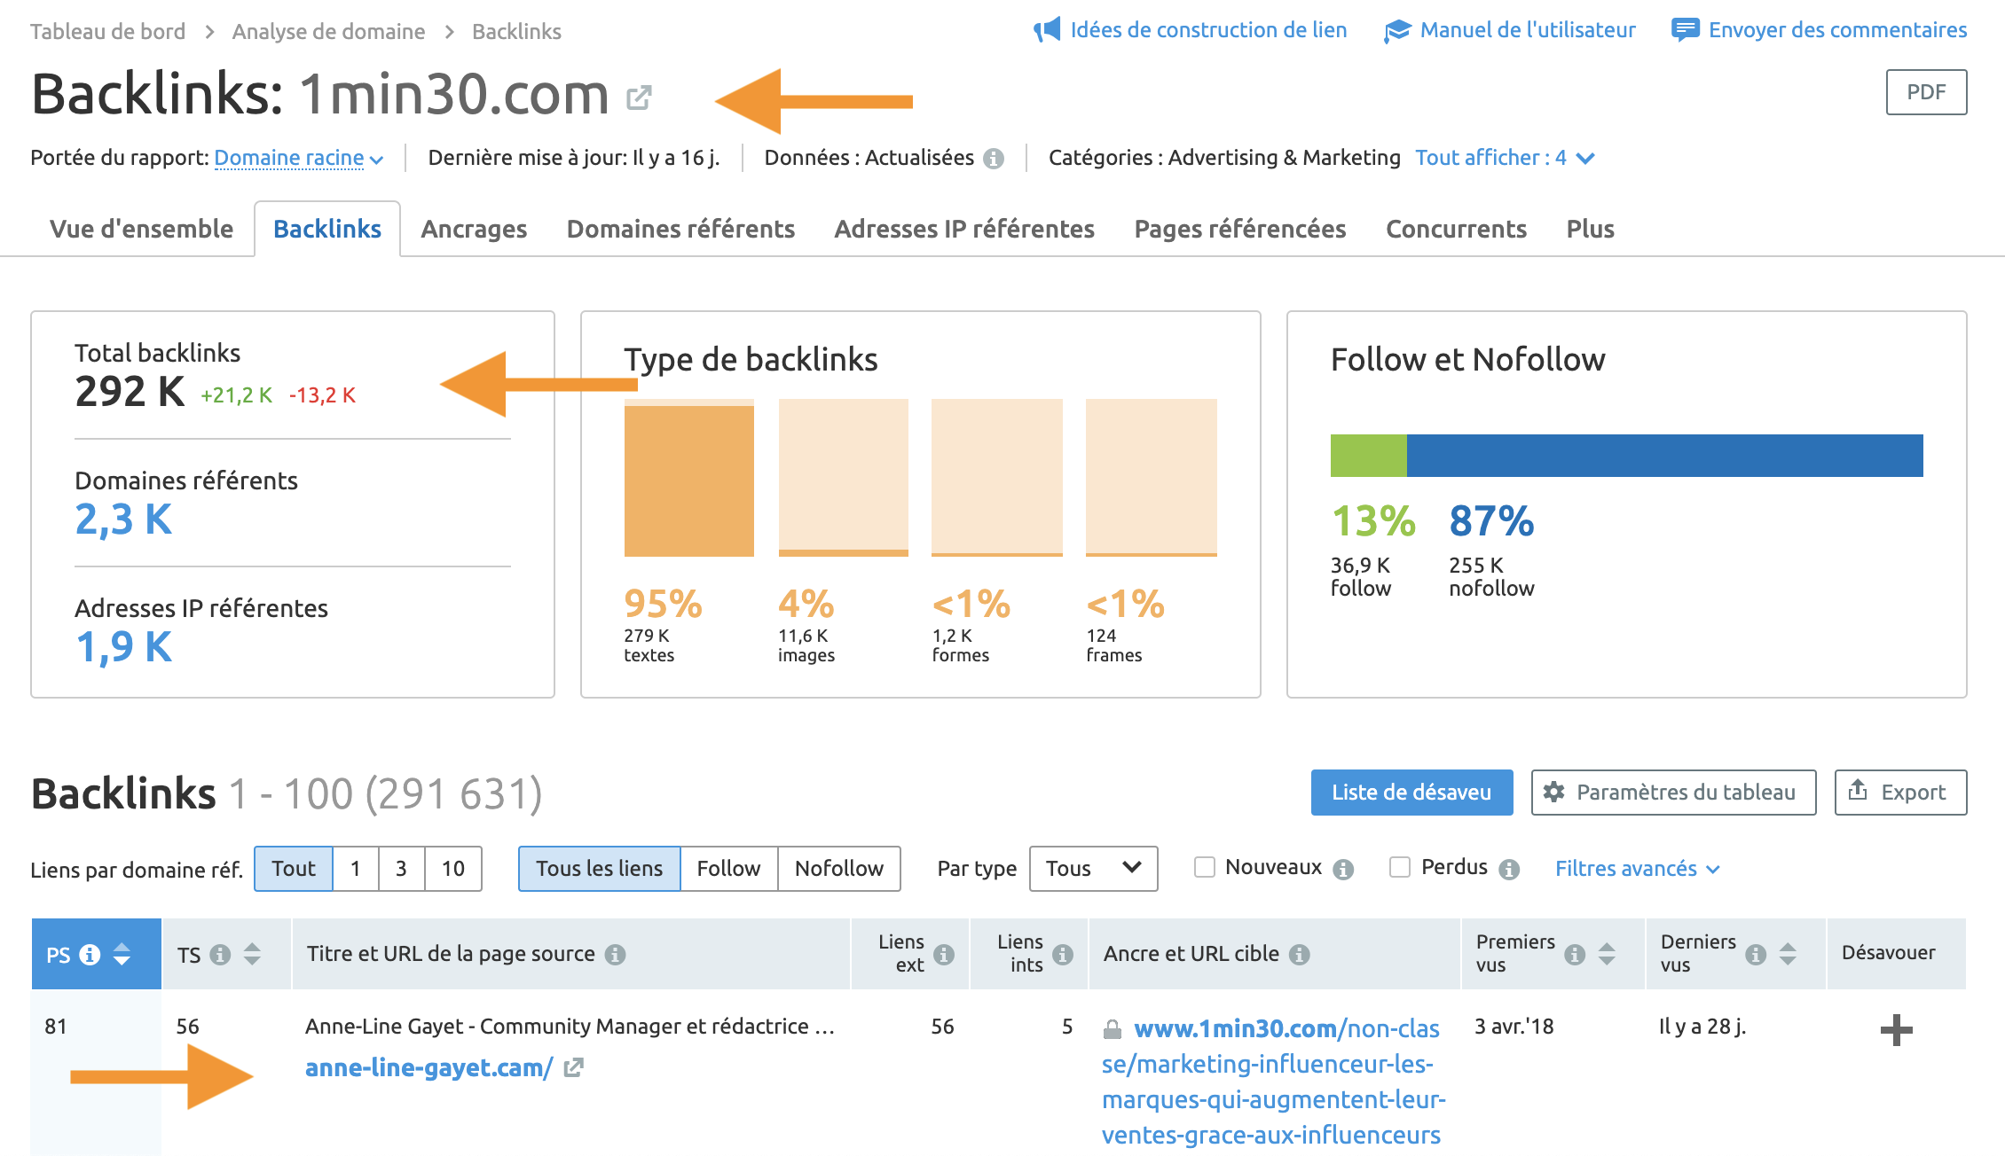Open the Ancrages tab
This screenshot has height=1156, width=2005.
[x=474, y=229]
